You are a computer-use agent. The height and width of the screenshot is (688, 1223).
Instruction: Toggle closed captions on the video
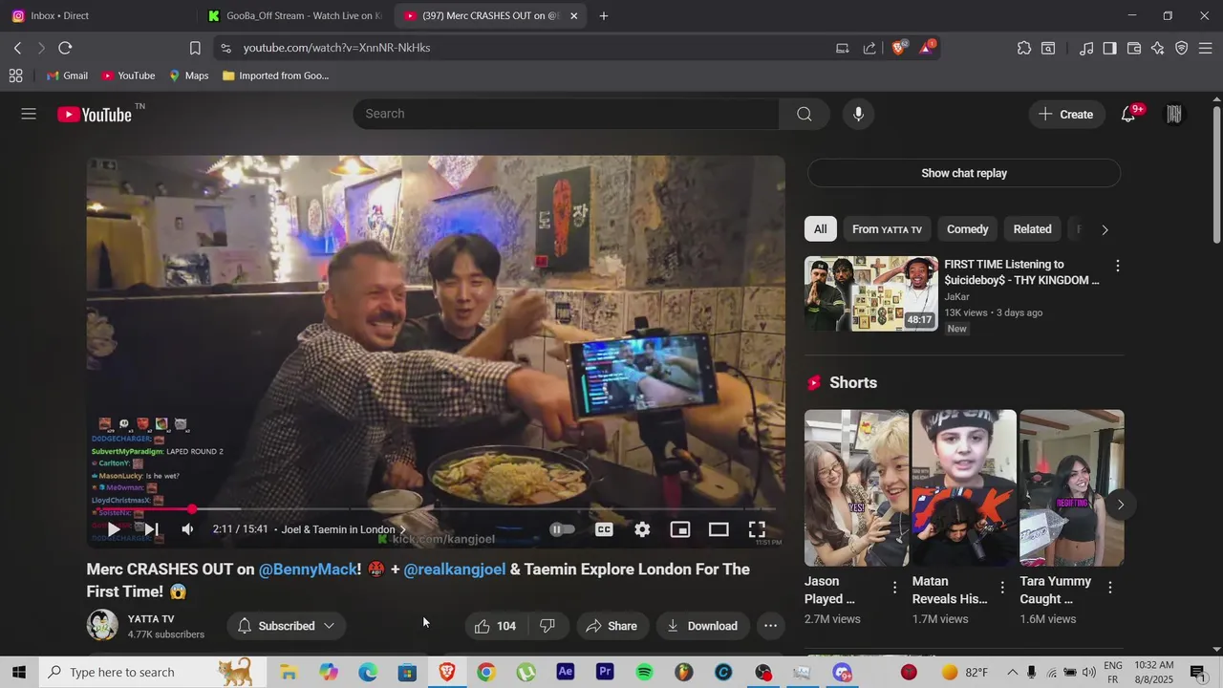click(x=604, y=529)
